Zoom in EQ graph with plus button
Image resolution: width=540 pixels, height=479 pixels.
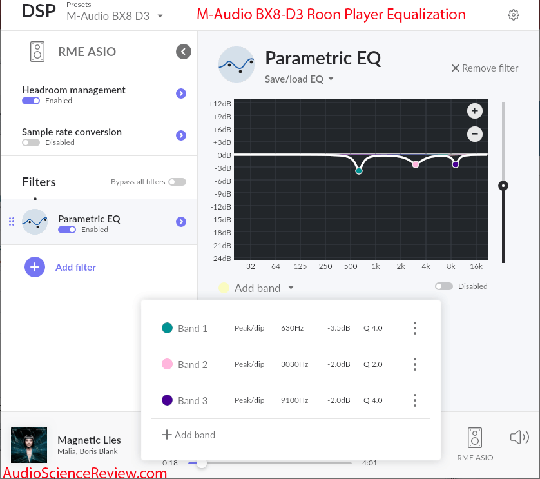coord(474,111)
